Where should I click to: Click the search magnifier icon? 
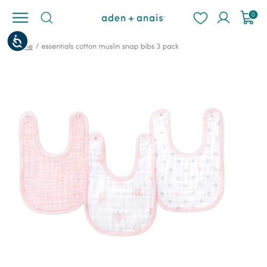tap(46, 18)
